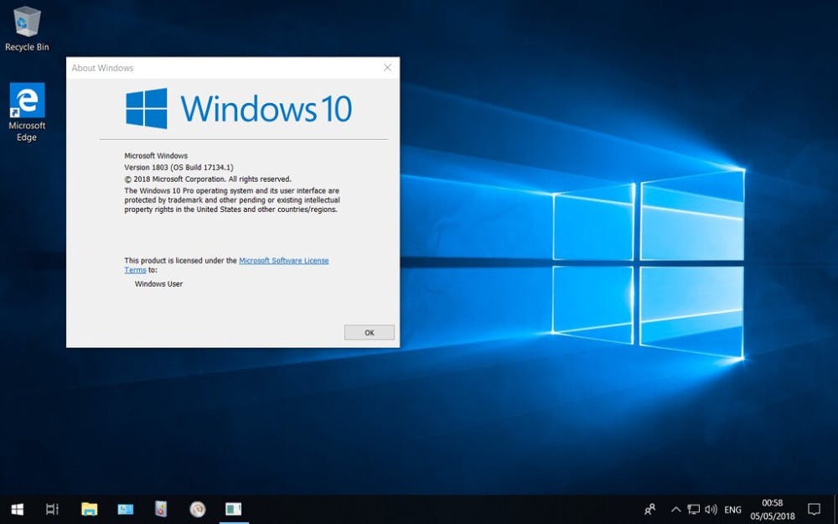Click the CD player icon on the taskbar
Image resolution: width=838 pixels, height=524 pixels.
(x=197, y=509)
